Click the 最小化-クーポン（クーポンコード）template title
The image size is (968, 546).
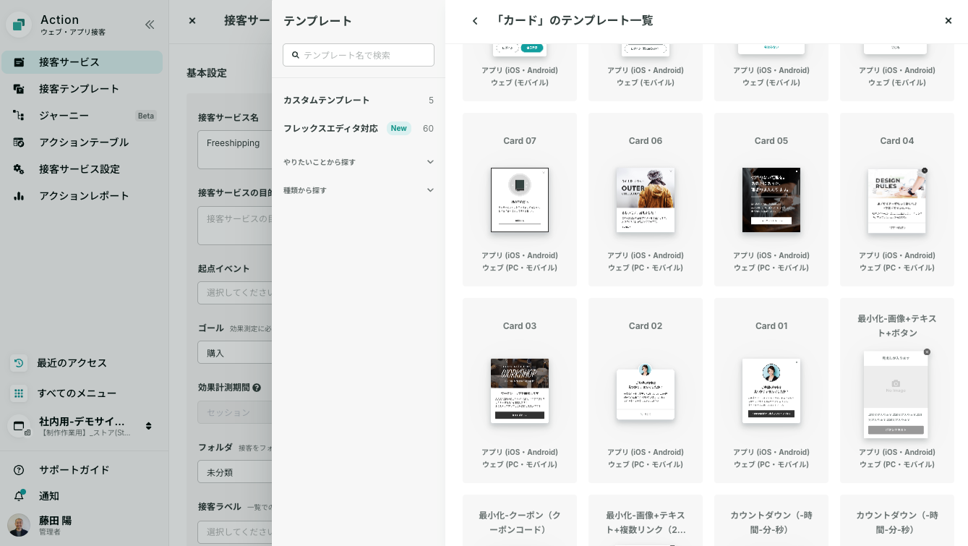[520, 523]
